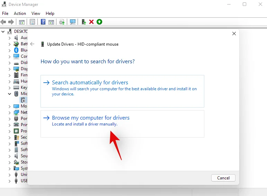Click the green up-arrow toolbar icon
Image resolution: width=267 pixels, height=196 pixels.
[x=99, y=22]
